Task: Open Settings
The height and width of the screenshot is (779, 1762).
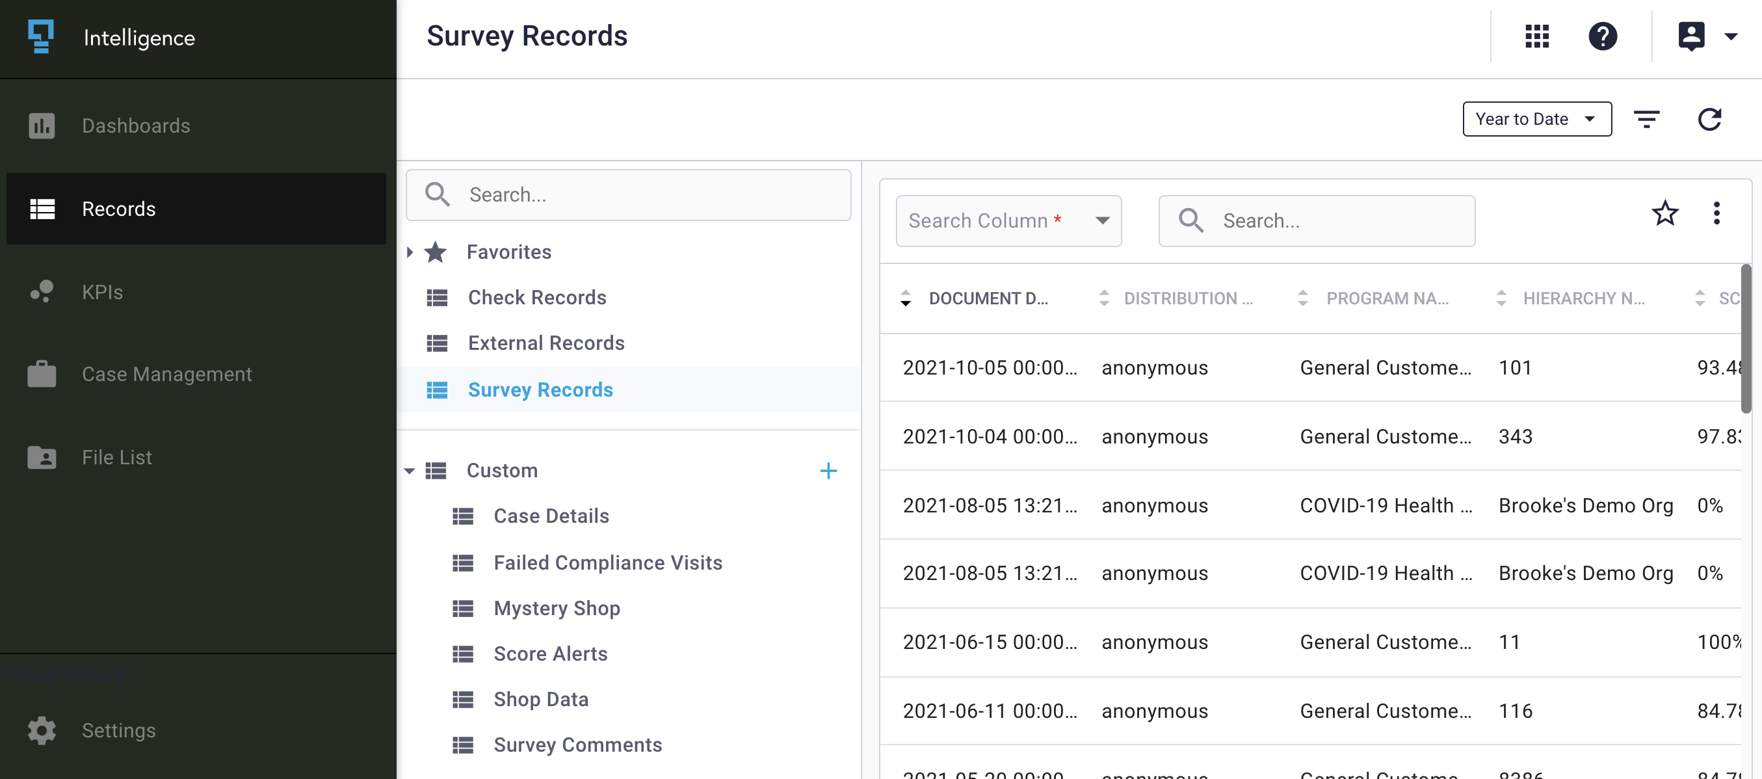Action: click(118, 730)
